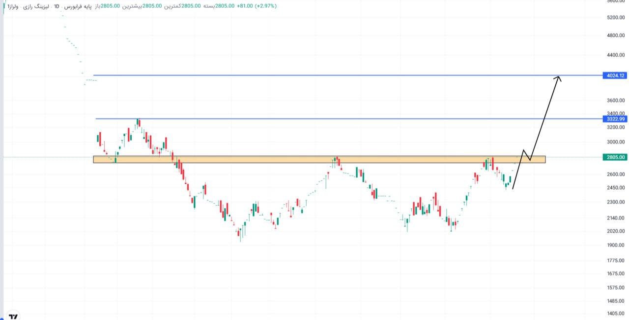Click the بسته close price value 2805.00

click(x=225, y=7)
